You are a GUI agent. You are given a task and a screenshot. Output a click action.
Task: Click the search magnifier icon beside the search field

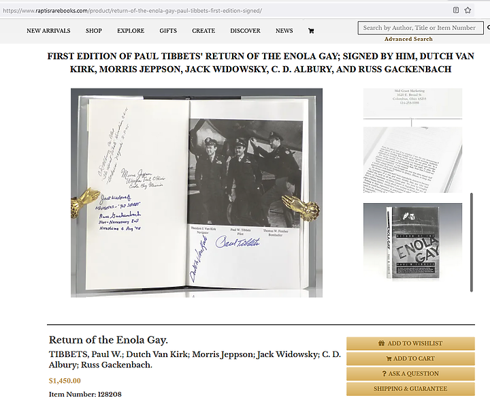point(488,28)
